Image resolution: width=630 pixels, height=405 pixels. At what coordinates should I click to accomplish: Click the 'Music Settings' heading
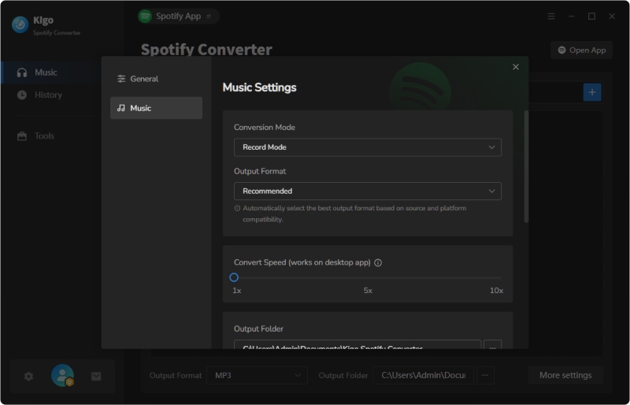259,87
